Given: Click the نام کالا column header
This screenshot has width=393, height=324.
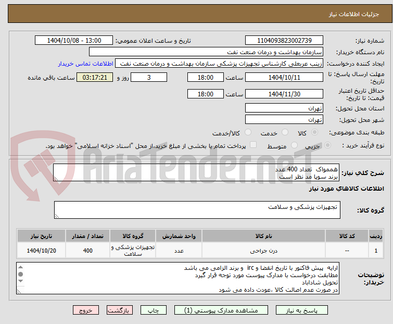Looking at the screenshot, I should tap(264, 236).
